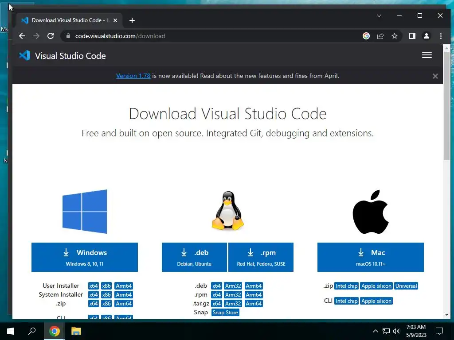Dismiss the Version 1.78 announcement banner
This screenshot has width=454, height=340.
(x=435, y=76)
